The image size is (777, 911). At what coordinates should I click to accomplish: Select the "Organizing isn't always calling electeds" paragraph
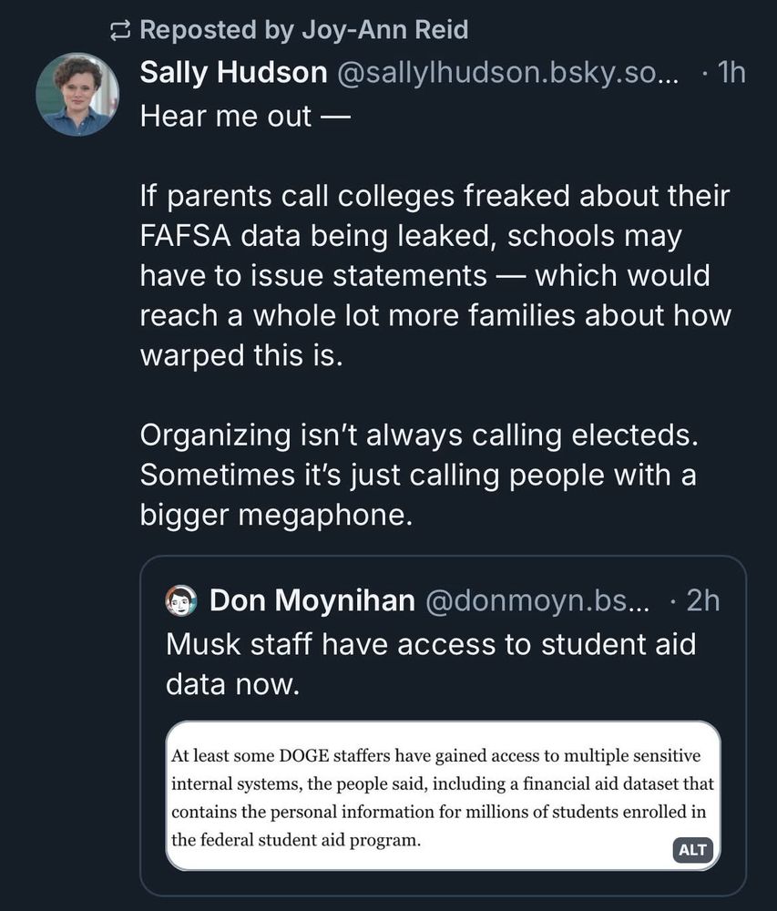(x=419, y=475)
